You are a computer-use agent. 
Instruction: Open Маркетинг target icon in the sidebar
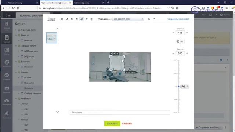[x=7, y=63]
